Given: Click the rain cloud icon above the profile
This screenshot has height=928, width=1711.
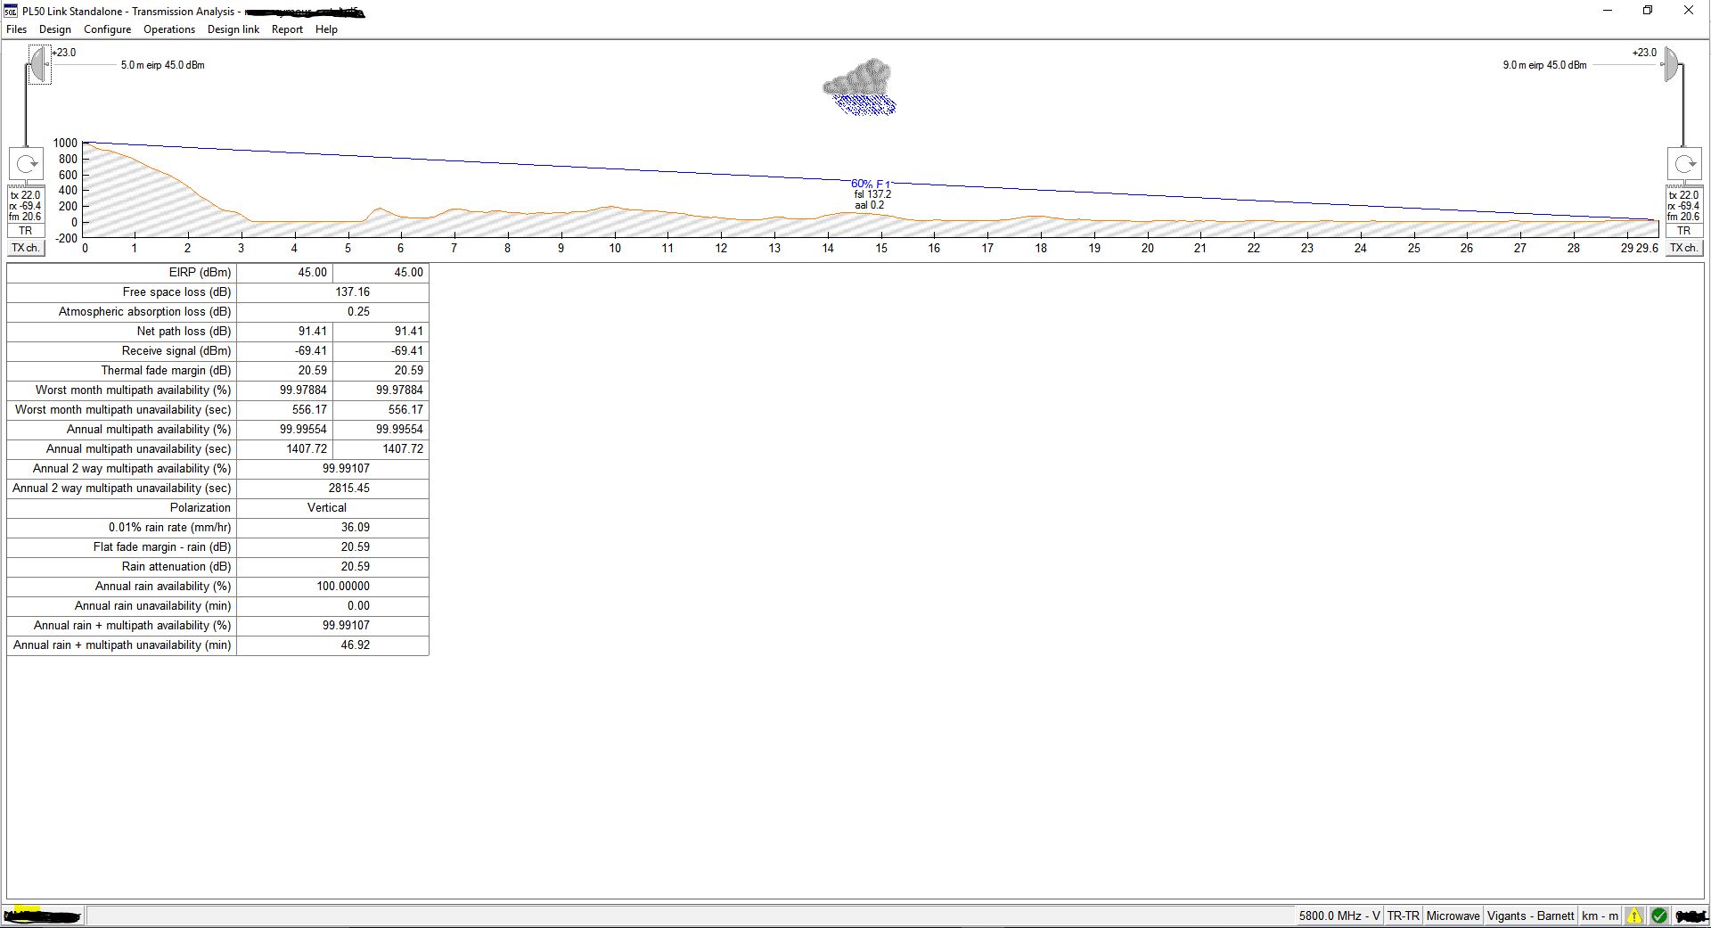Looking at the screenshot, I should 859,86.
